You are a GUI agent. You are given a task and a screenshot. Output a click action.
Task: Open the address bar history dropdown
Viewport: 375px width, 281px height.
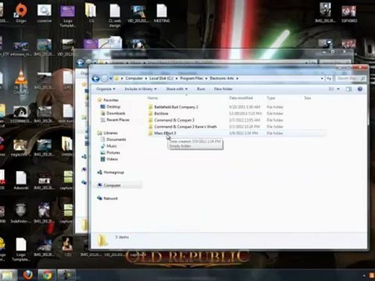coord(322,78)
